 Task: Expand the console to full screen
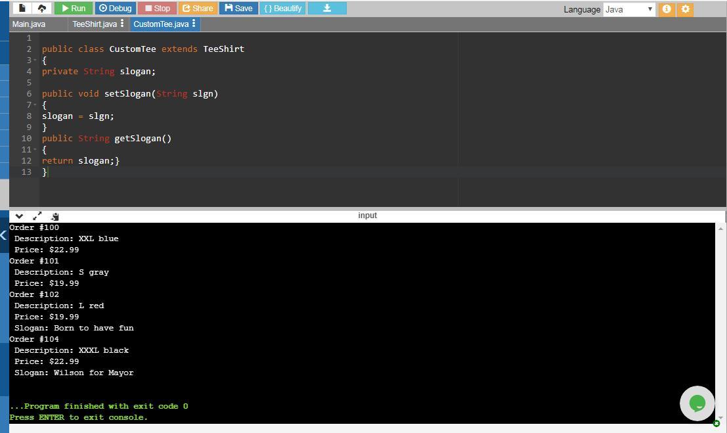(37, 216)
